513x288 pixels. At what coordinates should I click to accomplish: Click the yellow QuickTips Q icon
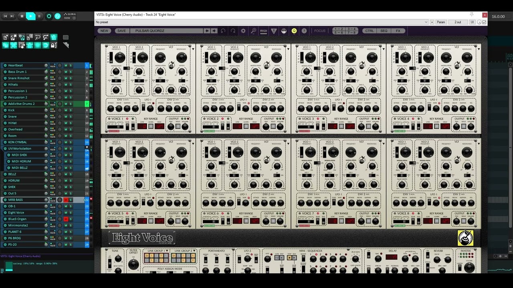[294, 31]
